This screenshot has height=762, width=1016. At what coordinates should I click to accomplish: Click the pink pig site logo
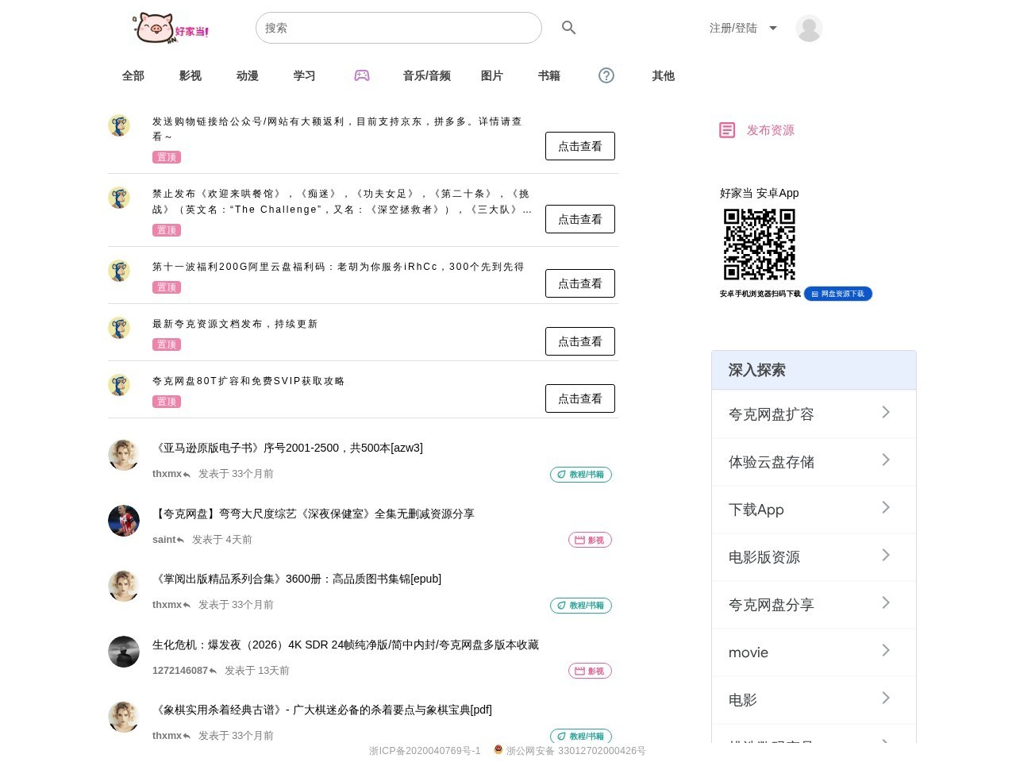[171, 28]
